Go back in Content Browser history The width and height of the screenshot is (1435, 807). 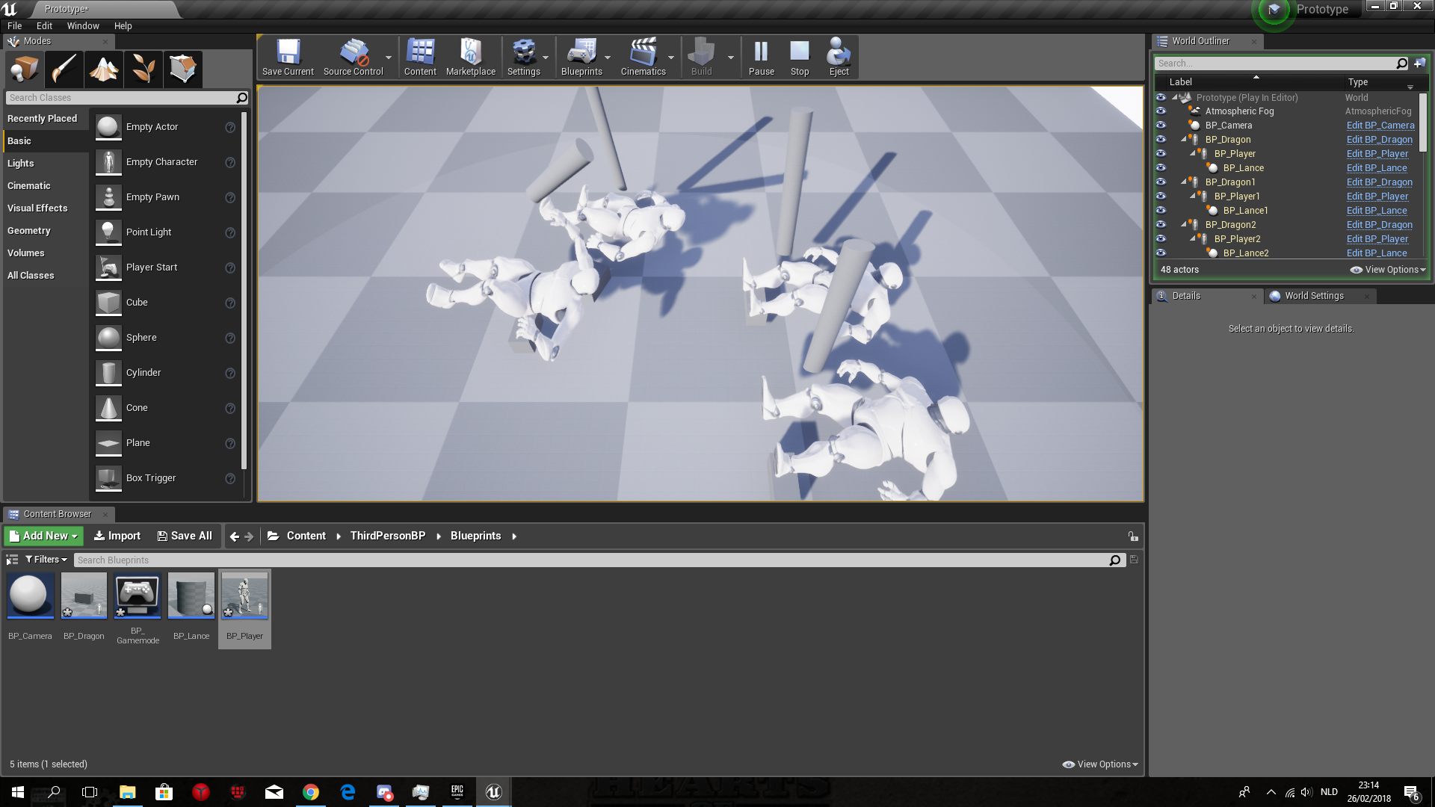[235, 537]
